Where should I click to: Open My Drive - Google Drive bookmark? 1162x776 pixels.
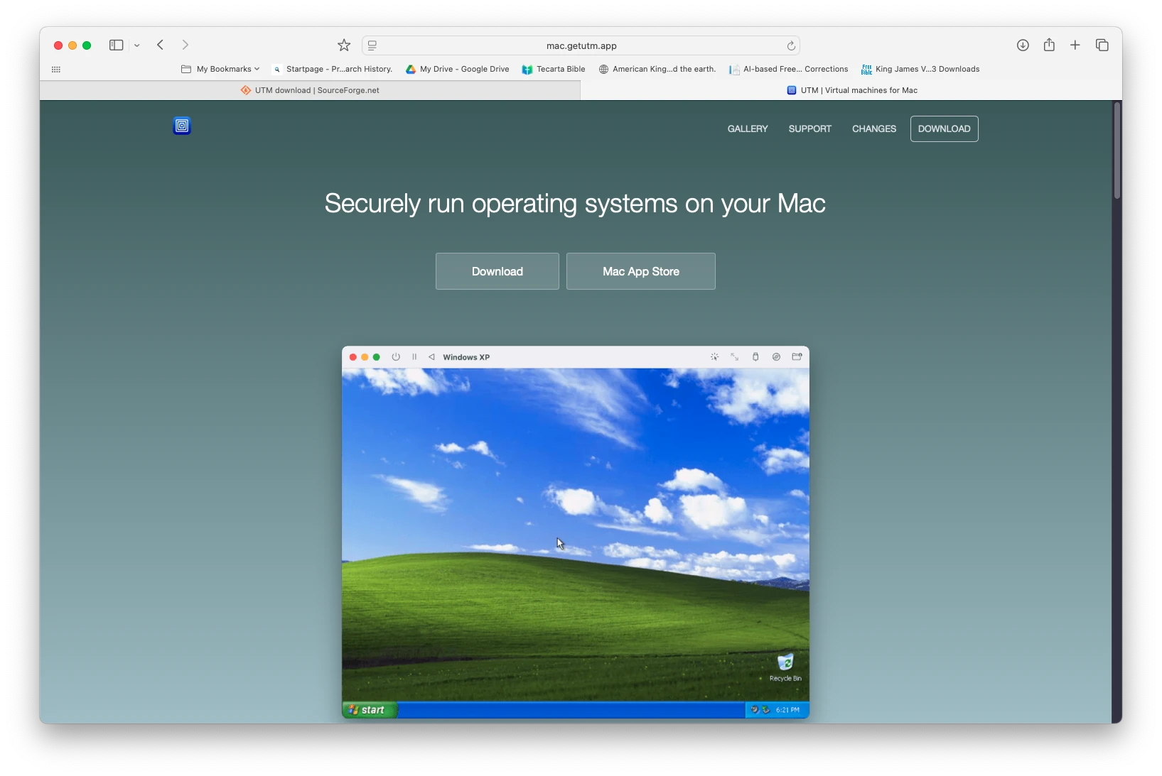pyautogui.click(x=457, y=69)
